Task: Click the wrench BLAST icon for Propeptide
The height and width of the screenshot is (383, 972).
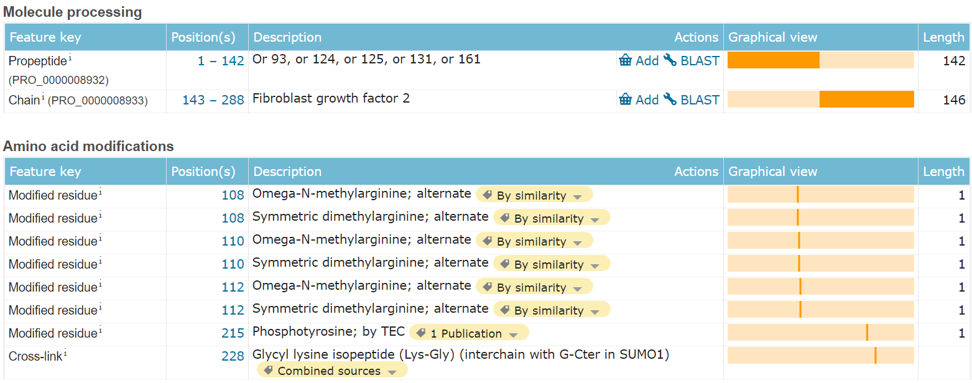Action: coord(670,60)
